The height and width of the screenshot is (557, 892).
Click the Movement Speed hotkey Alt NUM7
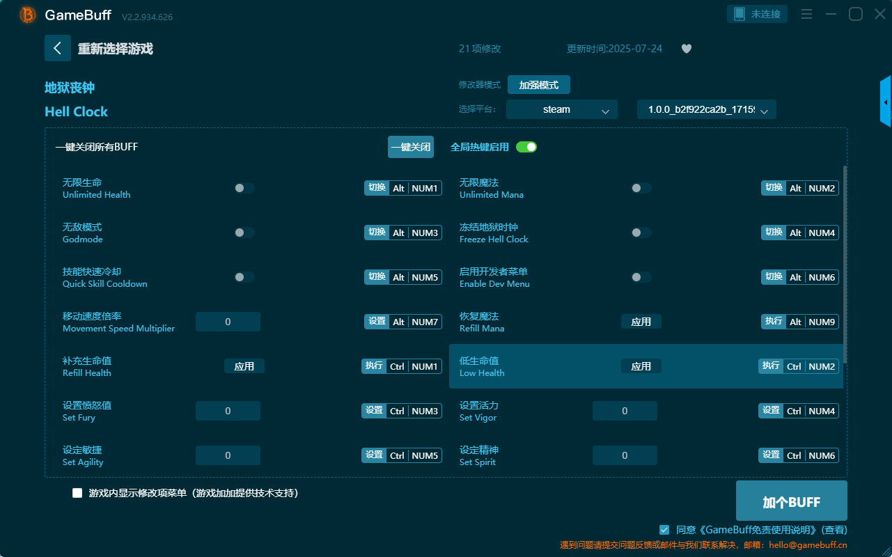pyautogui.click(x=403, y=322)
